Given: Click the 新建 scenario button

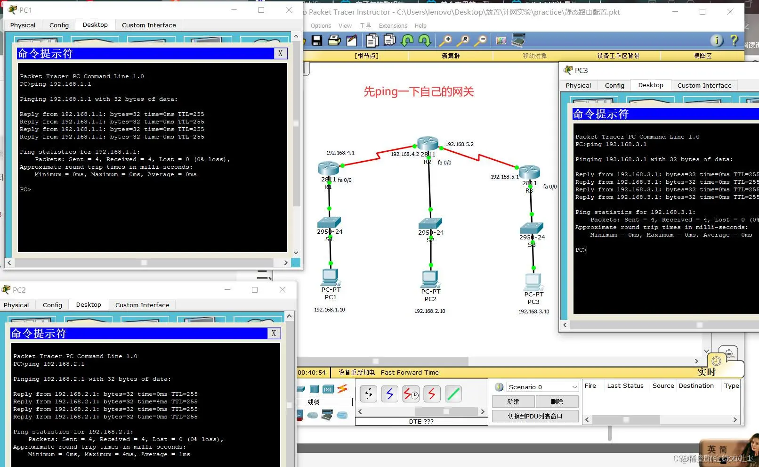Looking at the screenshot, I should point(513,401).
